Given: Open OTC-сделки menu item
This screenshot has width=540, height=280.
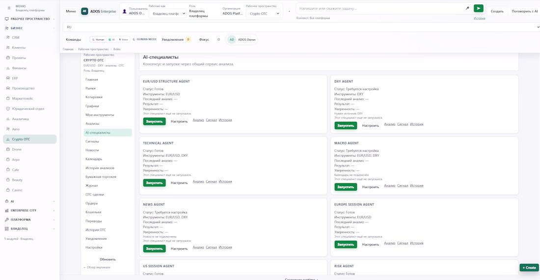Looking at the screenshot, I should [108, 195].
